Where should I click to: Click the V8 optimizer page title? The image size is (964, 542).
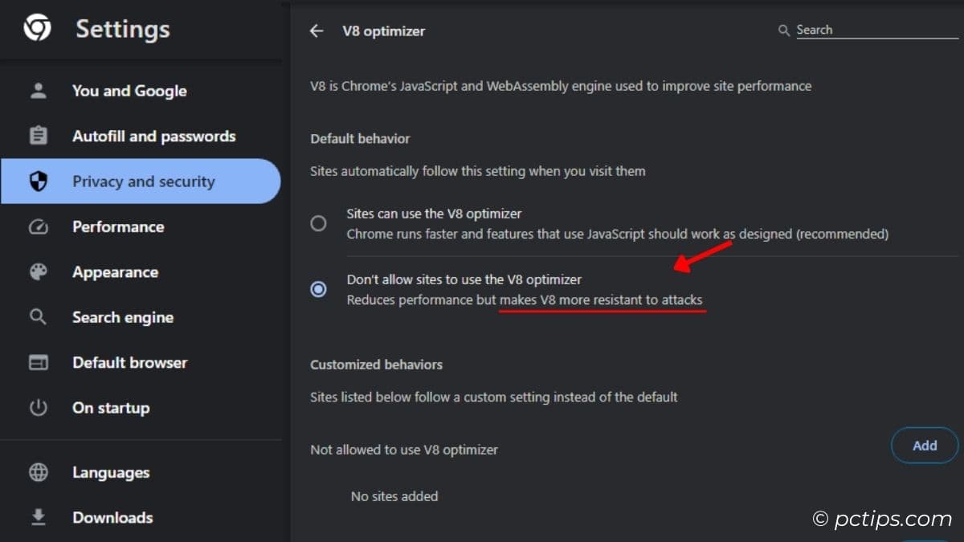(x=383, y=31)
